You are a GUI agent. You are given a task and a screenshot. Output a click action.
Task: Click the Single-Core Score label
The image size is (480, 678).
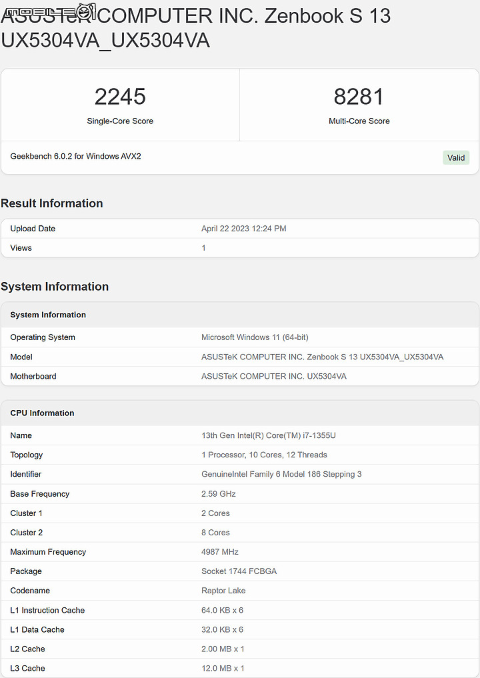120,121
